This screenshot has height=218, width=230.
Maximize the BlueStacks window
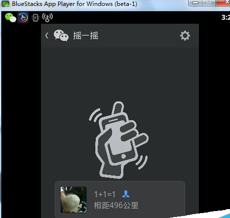pyautogui.click(x=209, y=2)
